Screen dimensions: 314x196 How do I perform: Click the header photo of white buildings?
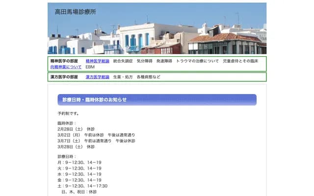(157, 28)
